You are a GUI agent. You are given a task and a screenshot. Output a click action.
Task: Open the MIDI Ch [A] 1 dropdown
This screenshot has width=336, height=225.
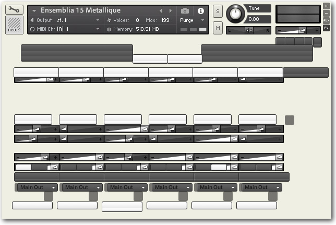(x=65, y=29)
